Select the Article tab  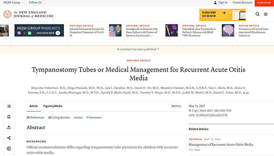[34, 106]
